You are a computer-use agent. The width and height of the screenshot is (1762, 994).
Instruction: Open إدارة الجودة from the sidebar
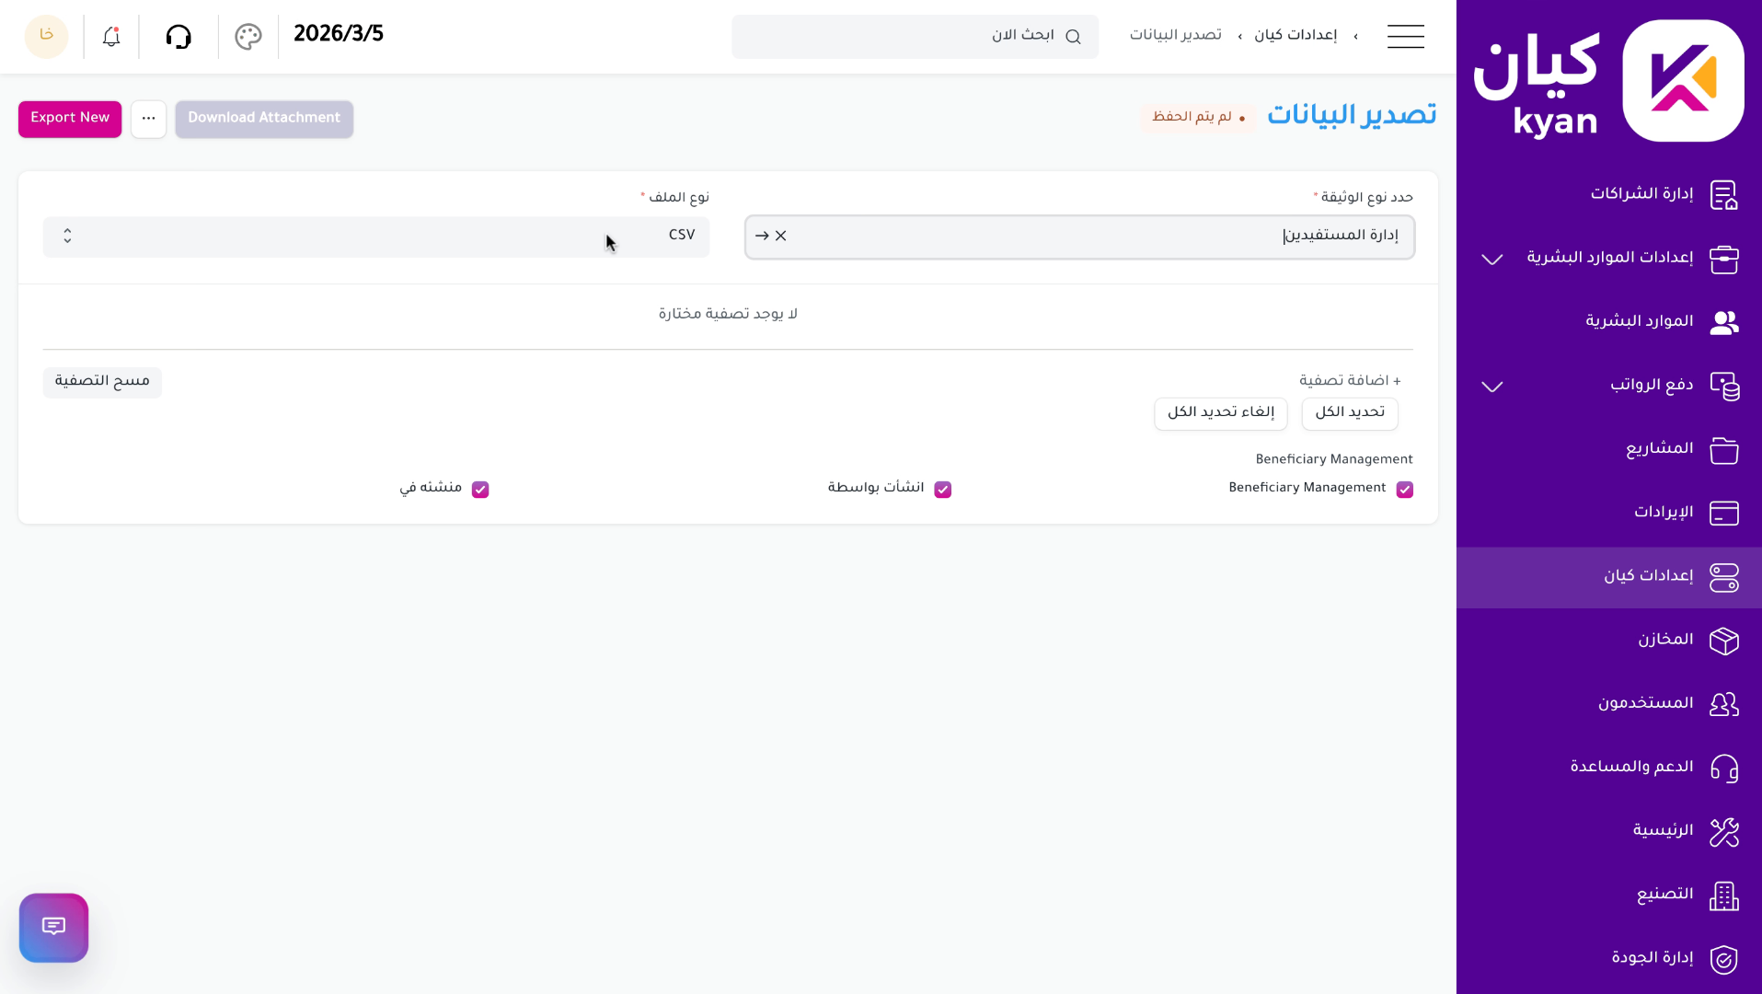point(1724,959)
